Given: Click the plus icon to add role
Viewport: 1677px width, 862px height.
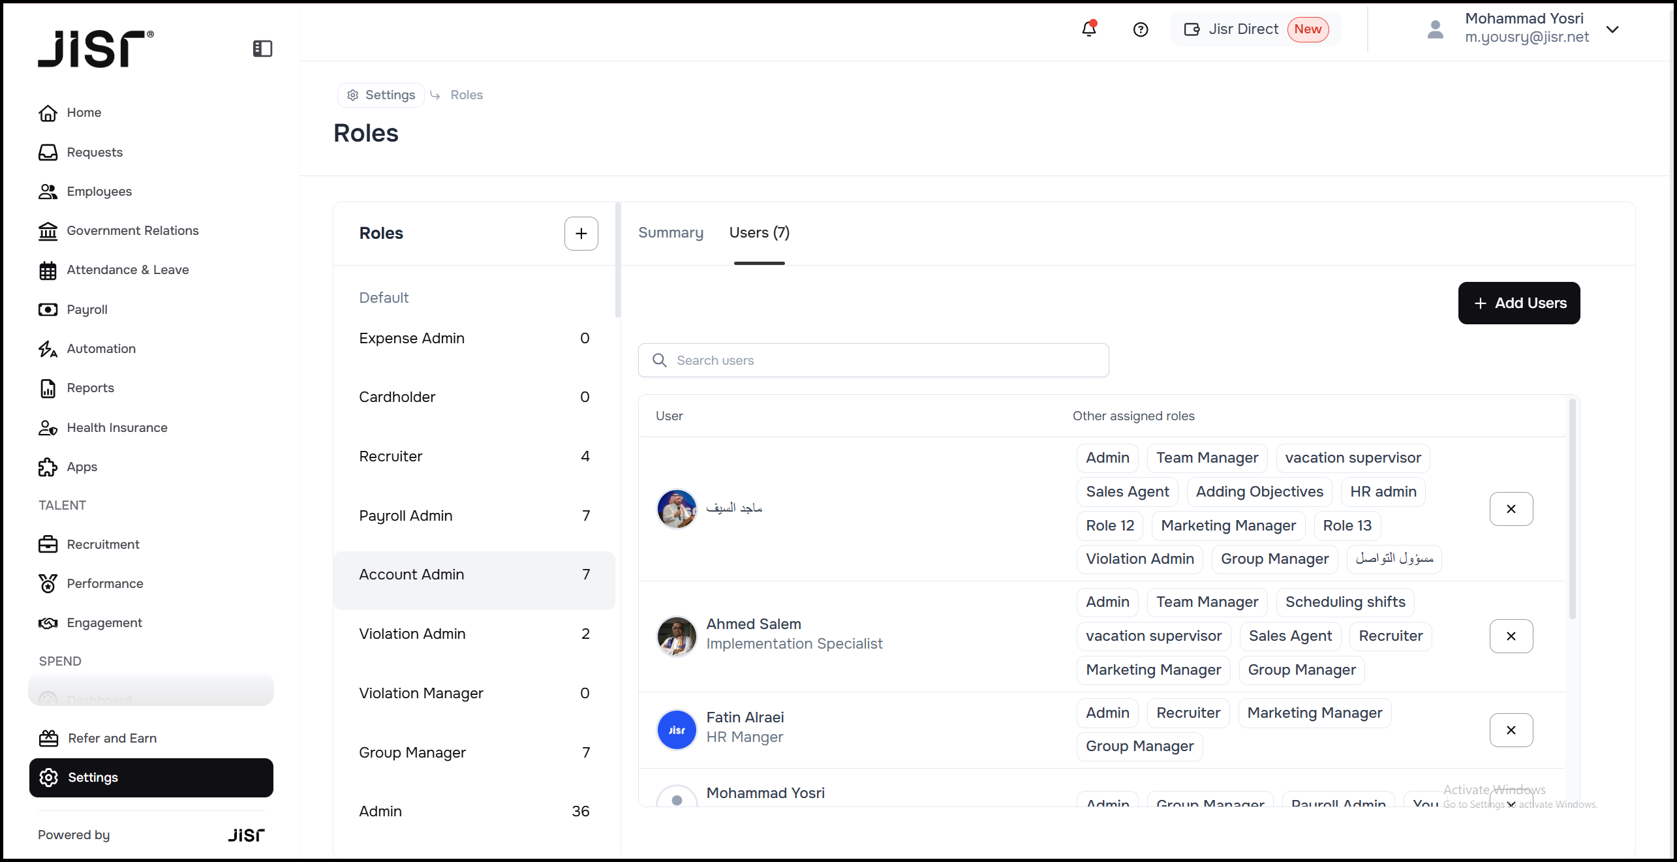Looking at the screenshot, I should point(581,234).
